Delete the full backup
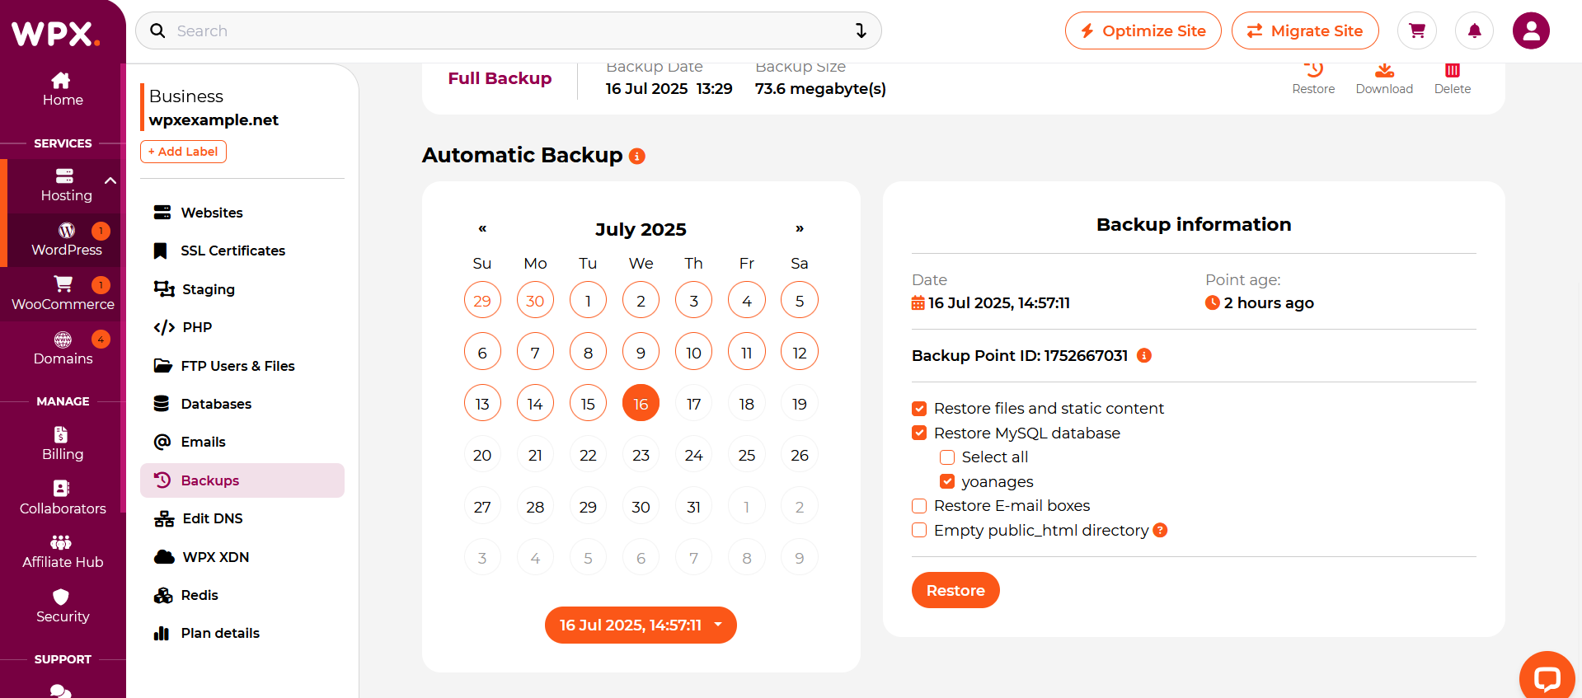 click(x=1452, y=79)
